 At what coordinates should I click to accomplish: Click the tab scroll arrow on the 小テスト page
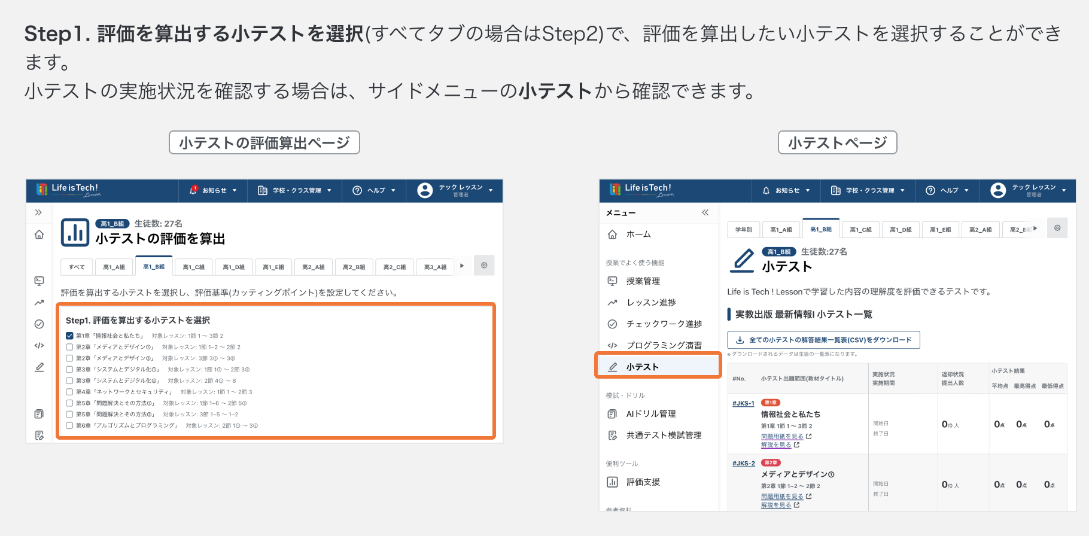click(1035, 229)
